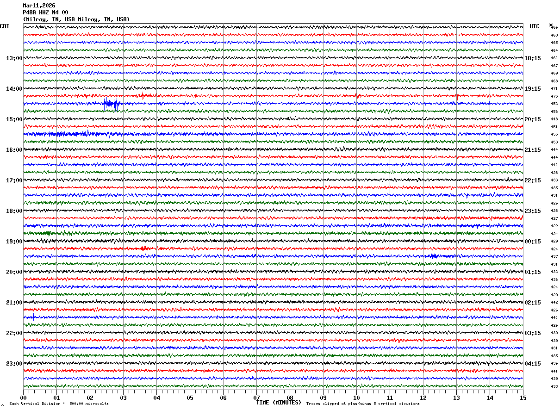Select station header P48A HHZ N4 00
The image size is (560, 410).
tap(45, 12)
